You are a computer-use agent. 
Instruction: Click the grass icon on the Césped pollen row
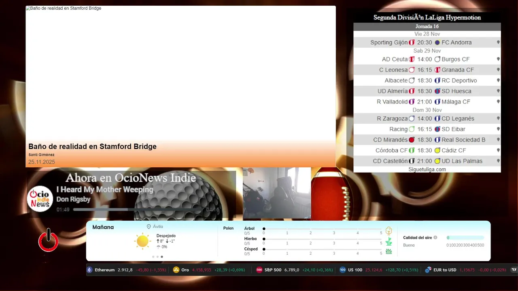pos(389,251)
